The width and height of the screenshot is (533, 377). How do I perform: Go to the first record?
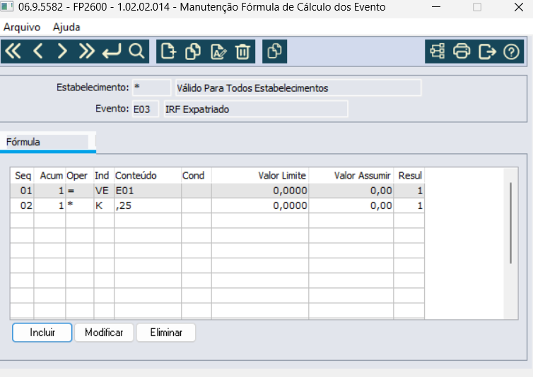click(x=13, y=52)
